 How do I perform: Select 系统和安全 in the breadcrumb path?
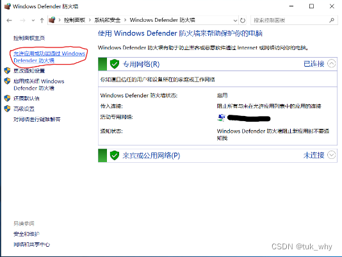108,20
